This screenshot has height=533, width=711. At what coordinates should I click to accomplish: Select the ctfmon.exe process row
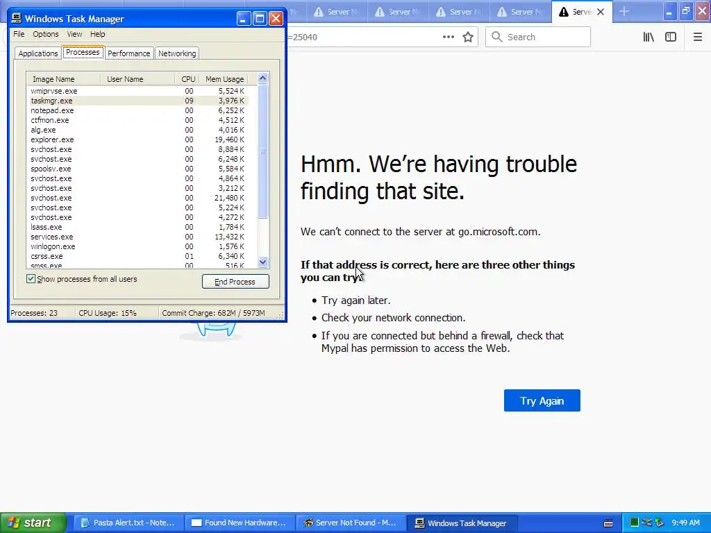coord(138,120)
